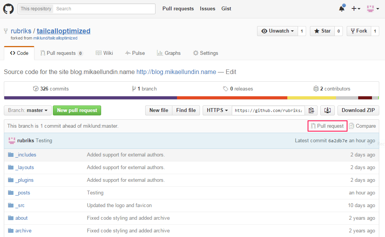This screenshot has width=385, height=237.
Task: Go to Pull requests in top navigation
Action: click(178, 8)
